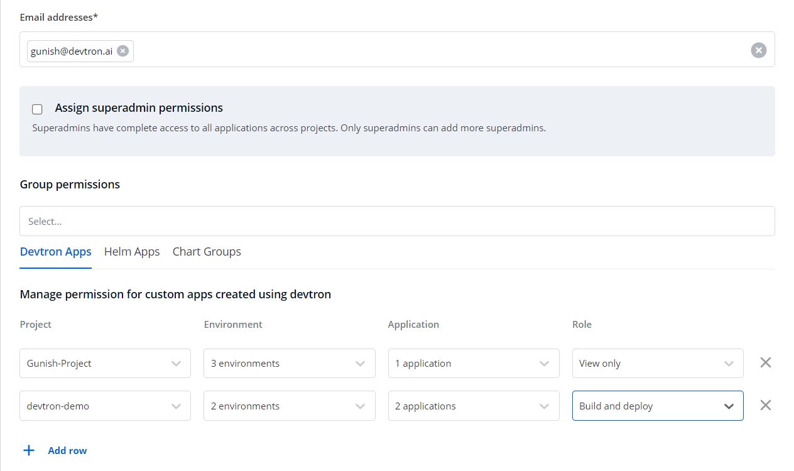The width and height of the screenshot is (794, 471).
Task: Change the View only role dropdown
Action: [657, 364]
